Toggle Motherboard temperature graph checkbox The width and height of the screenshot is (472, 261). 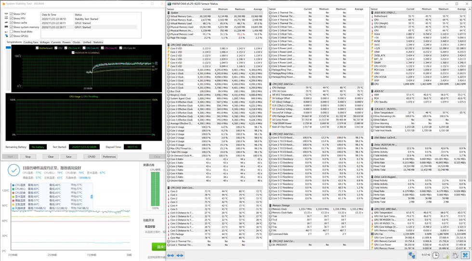[37, 48]
